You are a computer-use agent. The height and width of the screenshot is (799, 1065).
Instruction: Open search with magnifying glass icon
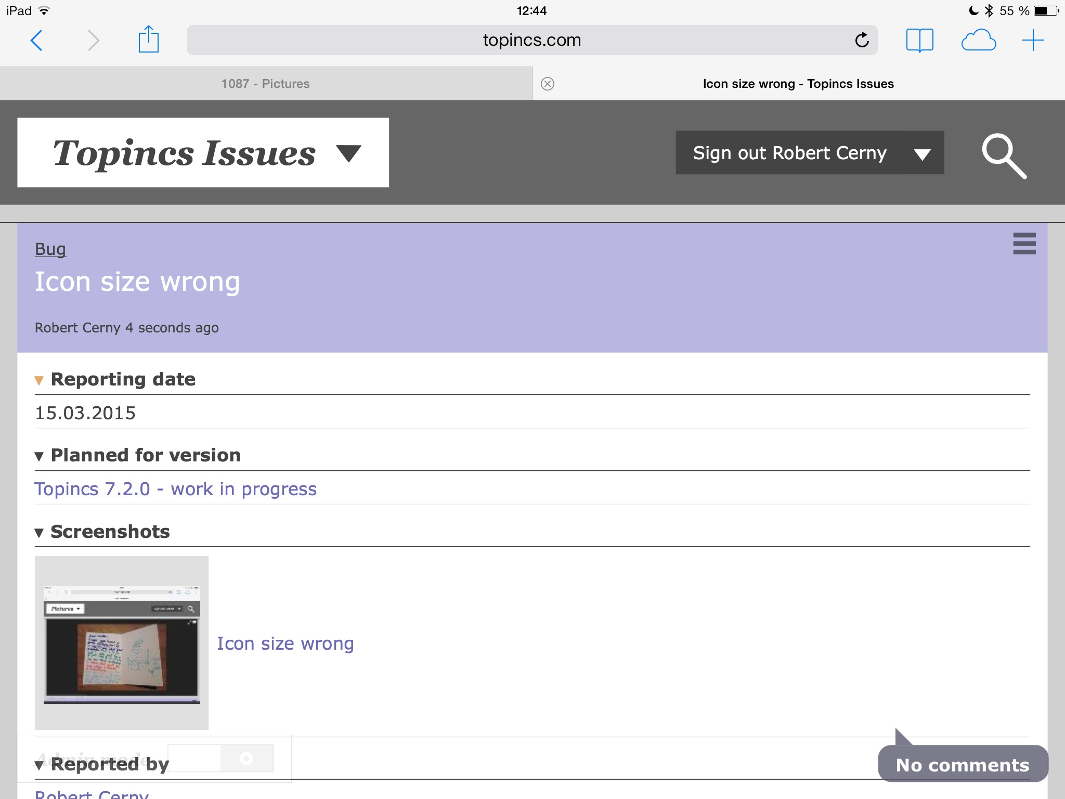[1004, 156]
